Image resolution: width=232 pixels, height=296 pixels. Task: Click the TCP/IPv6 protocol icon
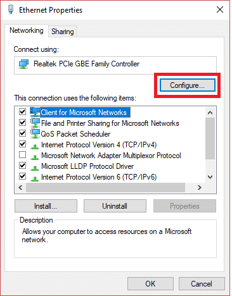point(35,178)
